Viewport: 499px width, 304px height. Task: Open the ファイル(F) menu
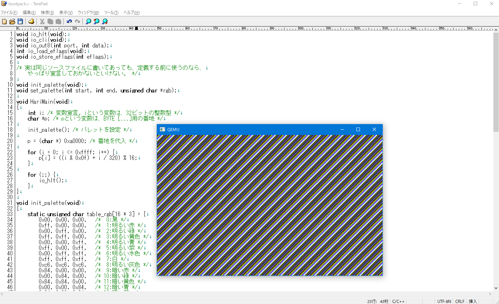(x=9, y=13)
